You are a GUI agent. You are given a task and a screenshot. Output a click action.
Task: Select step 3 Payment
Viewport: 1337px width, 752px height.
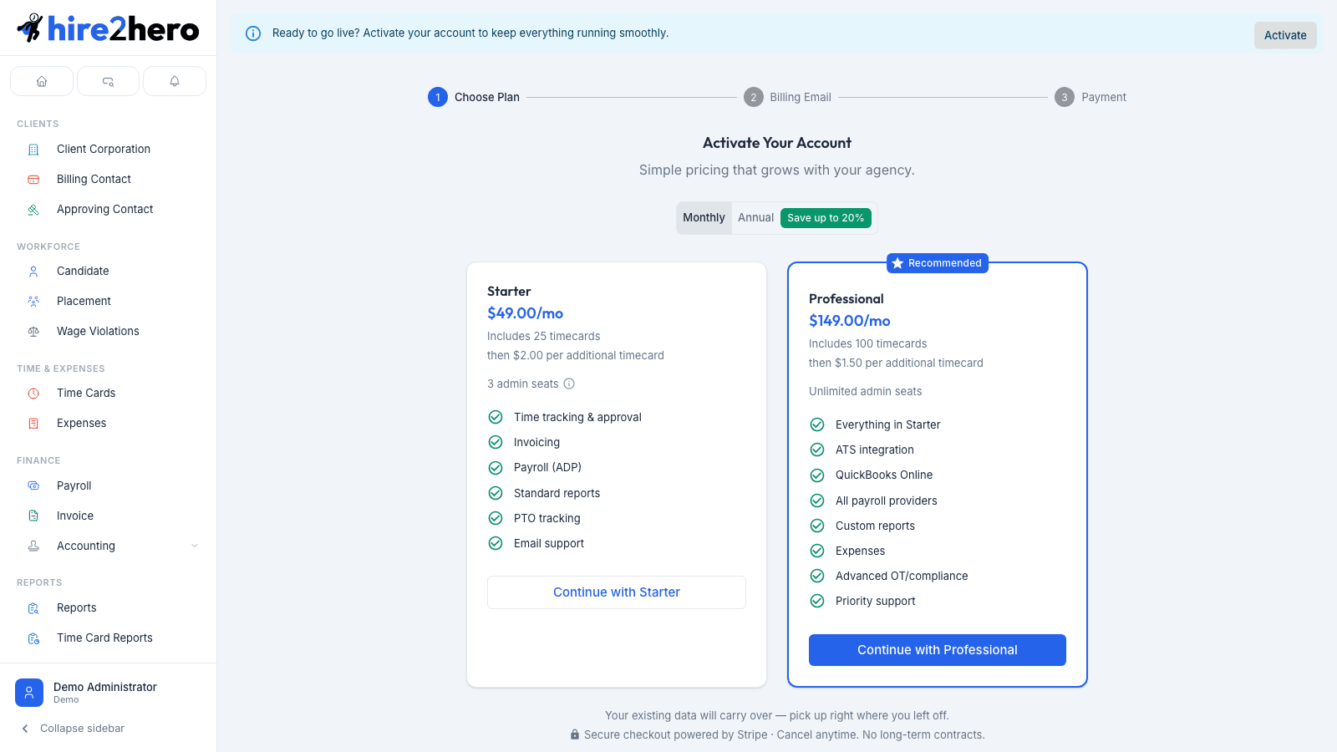coord(1090,97)
